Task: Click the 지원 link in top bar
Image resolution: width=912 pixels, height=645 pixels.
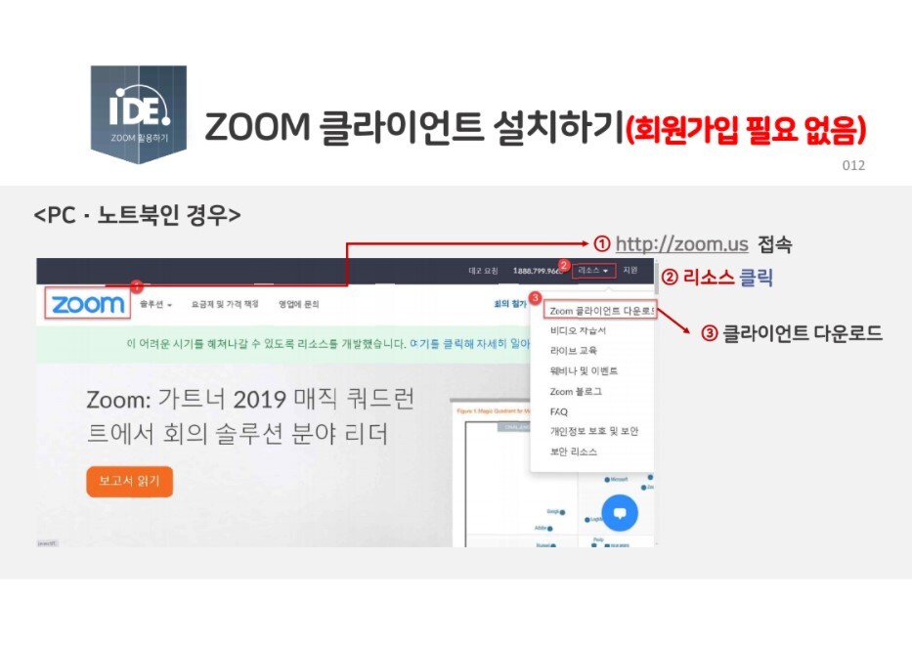Action: coord(630,271)
